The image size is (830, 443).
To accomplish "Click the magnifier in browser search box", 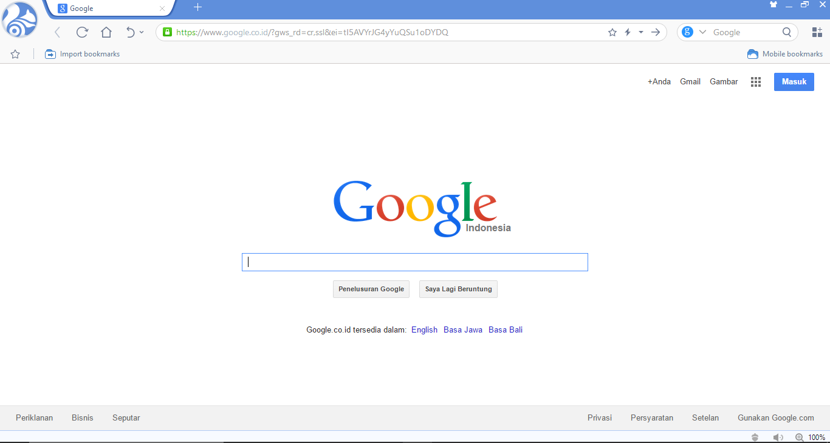I will [787, 32].
